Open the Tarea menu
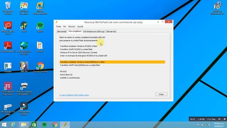Image resolution: width=227 pixels, height=128 pixels. point(58,27)
